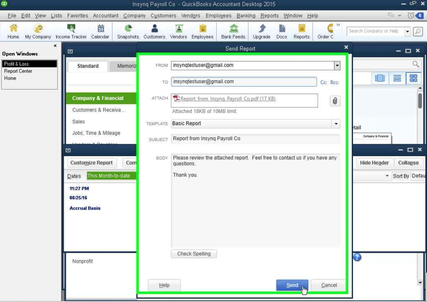
Task: Open reminders clock icon in menu bar
Action: 410,16
